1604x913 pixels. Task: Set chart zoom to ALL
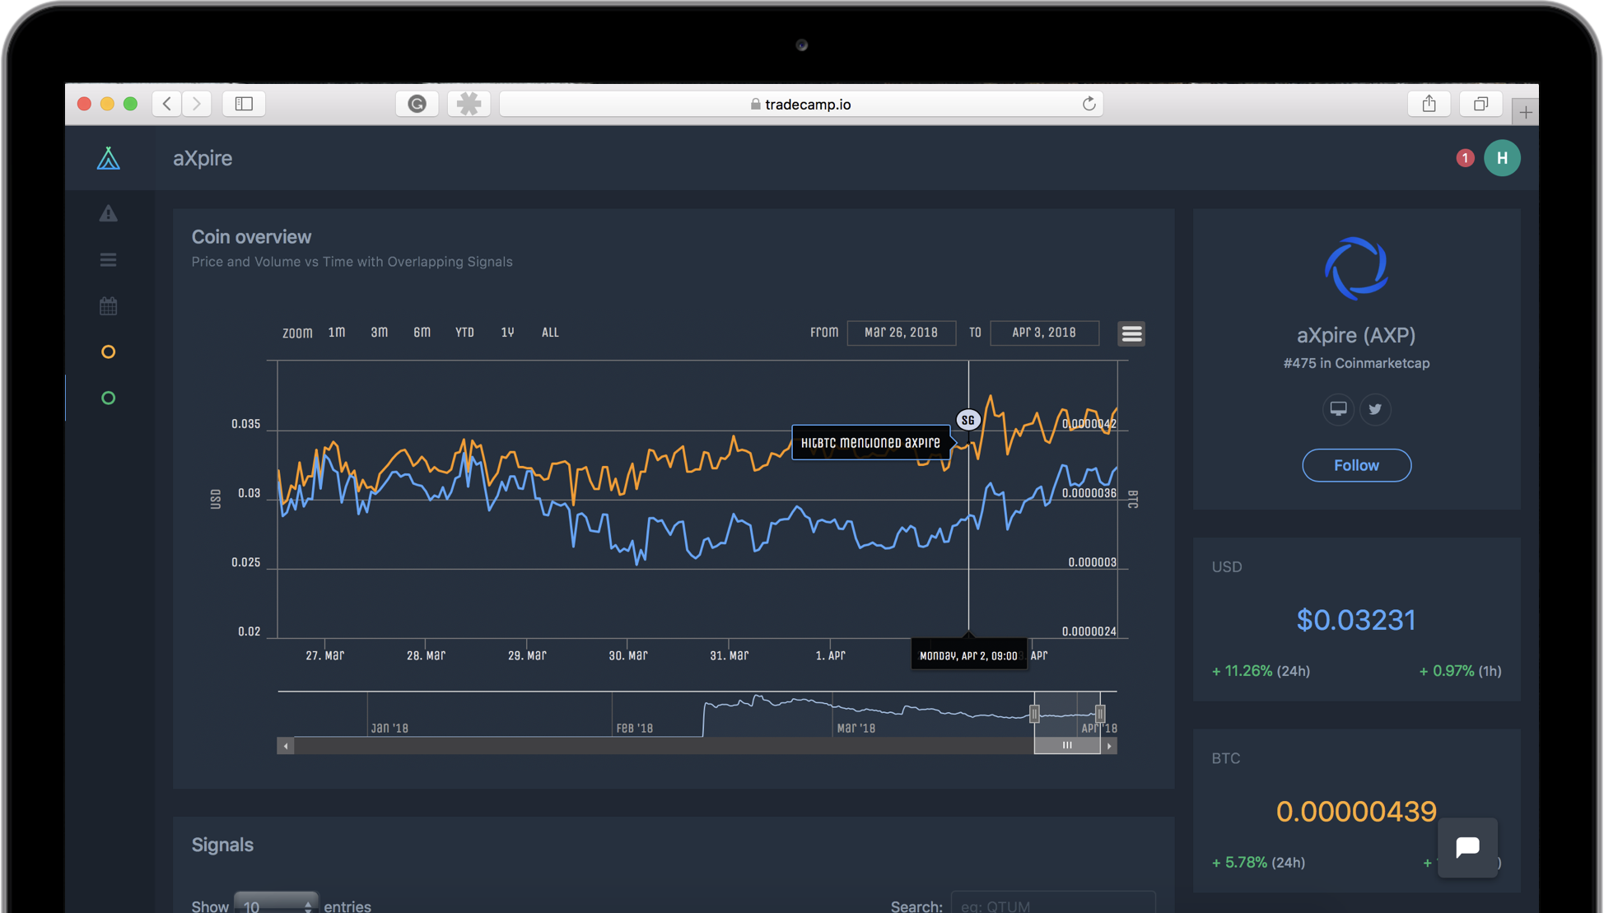click(550, 333)
